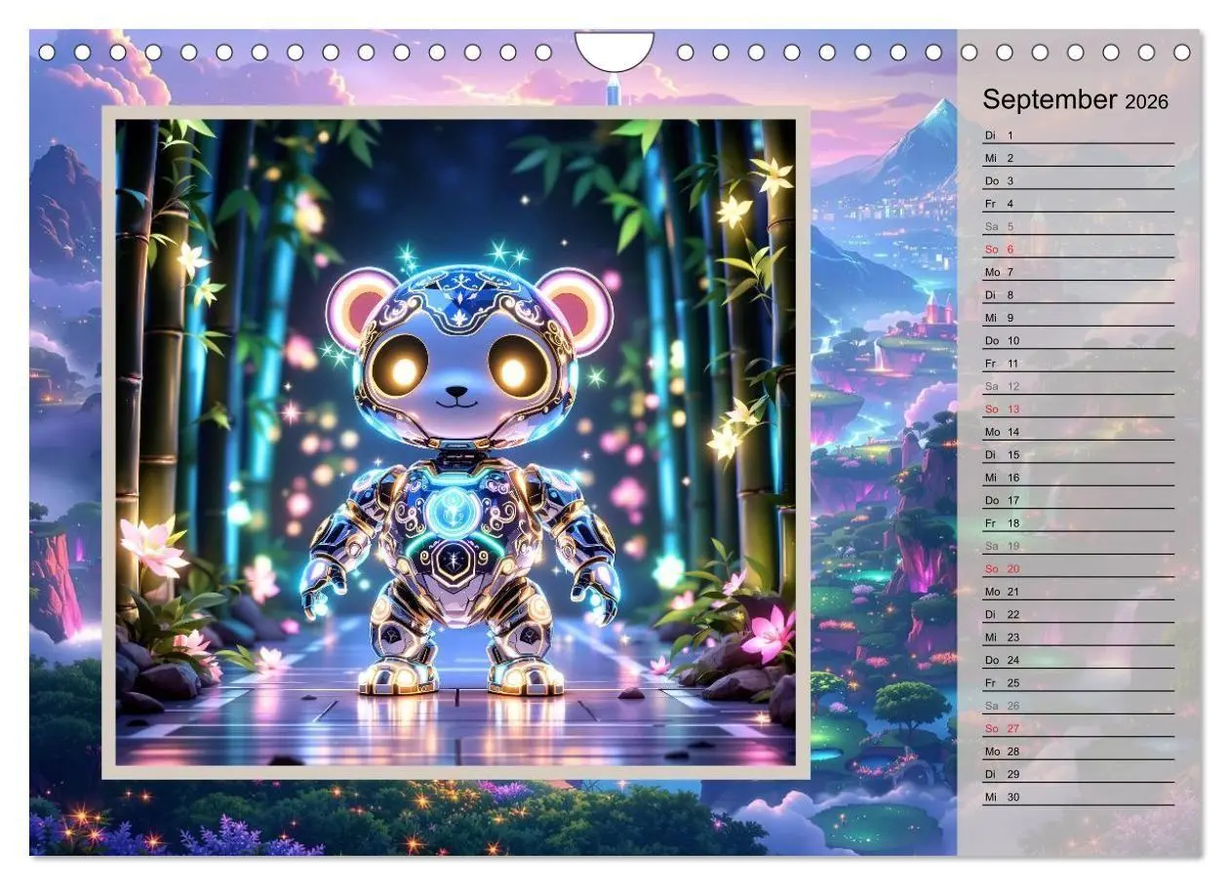
Task: Click the gray Saturday entry Sa 26
Action: coord(999,706)
